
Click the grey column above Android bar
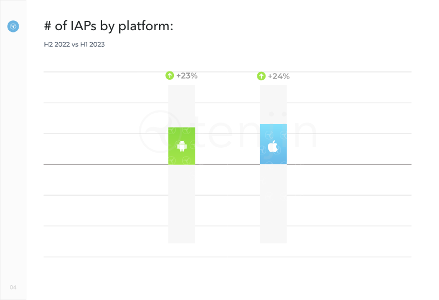tap(182, 106)
